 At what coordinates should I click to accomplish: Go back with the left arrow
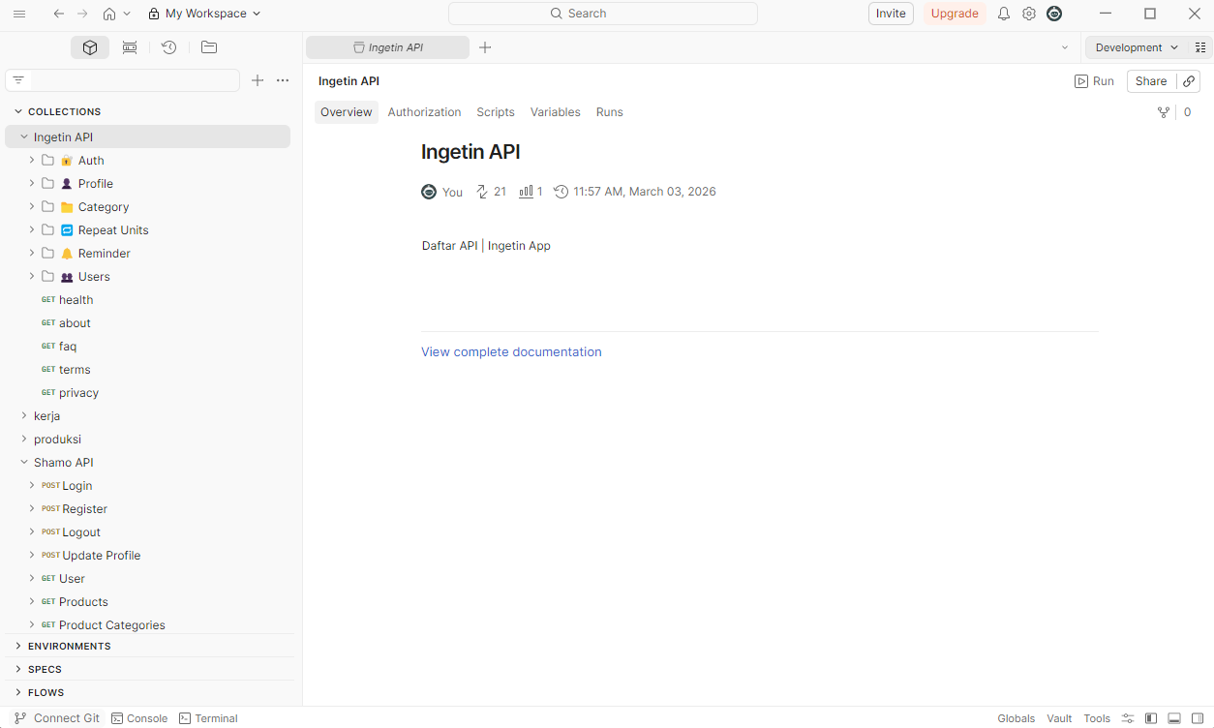point(59,14)
